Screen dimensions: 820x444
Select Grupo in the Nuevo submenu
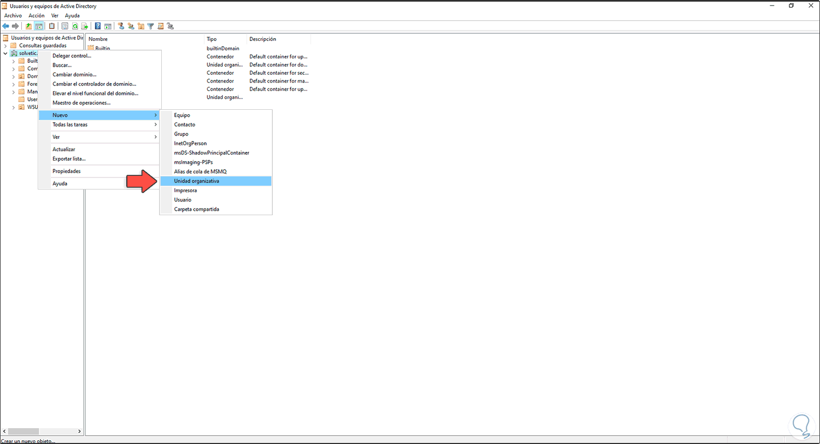click(216, 134)
